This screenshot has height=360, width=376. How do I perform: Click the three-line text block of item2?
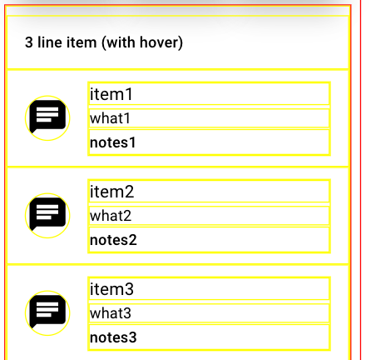click(209, 216)
